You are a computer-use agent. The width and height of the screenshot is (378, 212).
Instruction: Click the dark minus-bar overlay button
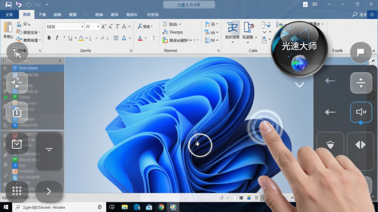49,151
